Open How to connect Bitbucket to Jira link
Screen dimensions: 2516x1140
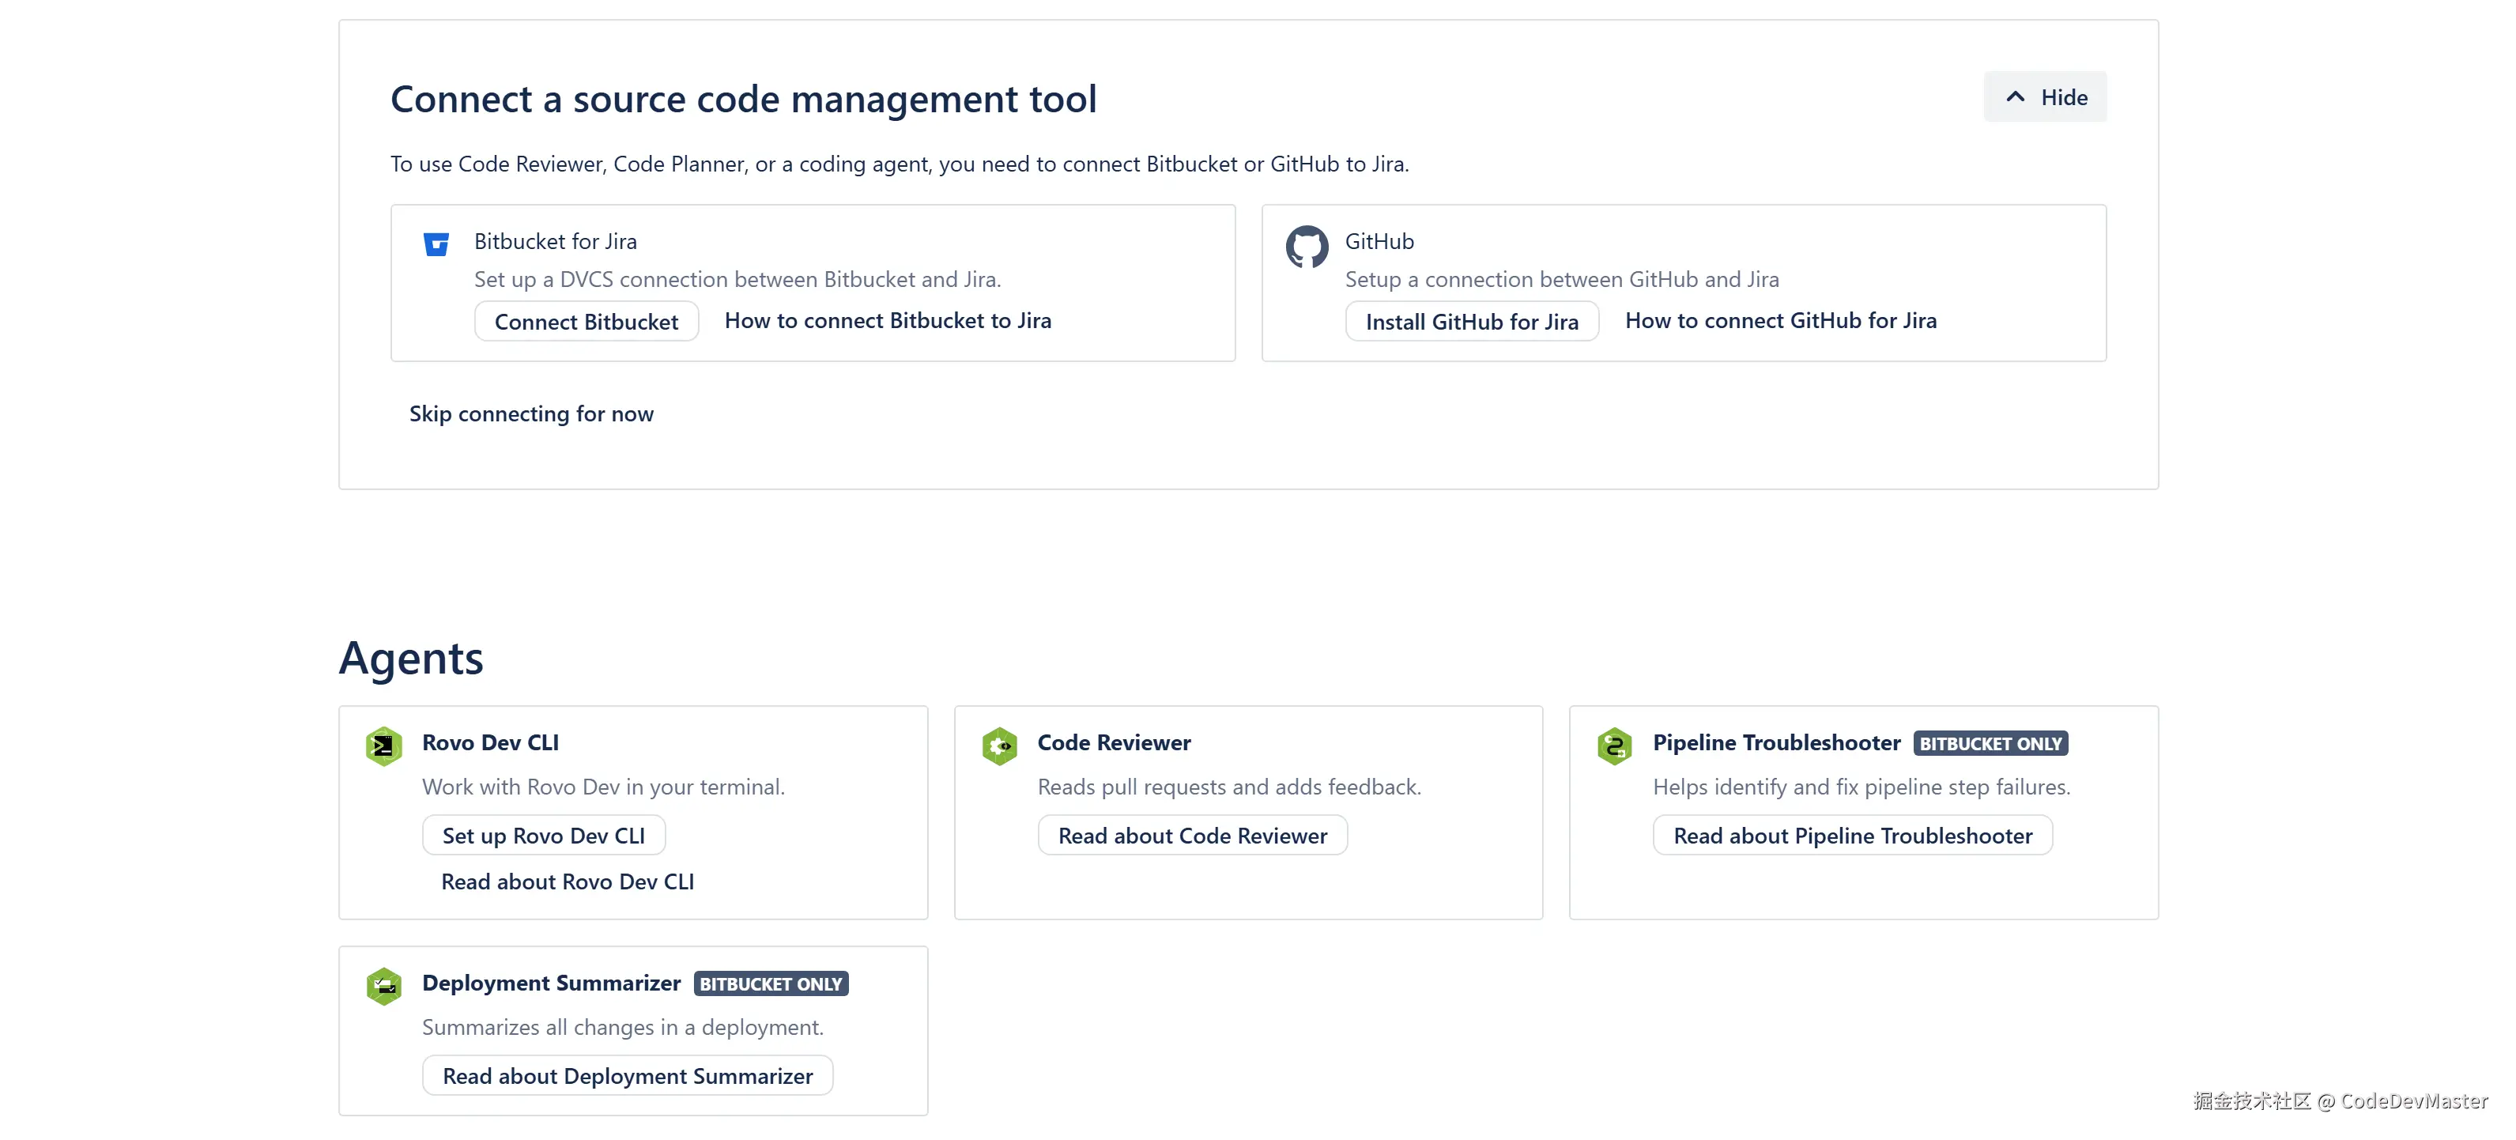(887, 322)
